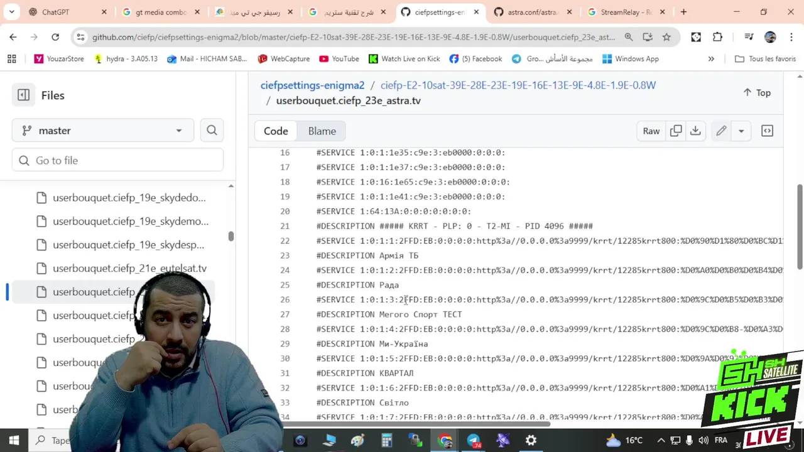The image size is (804, 452).
Task: Open media controls icon in toolbar
Action: (x=748, y=37)
